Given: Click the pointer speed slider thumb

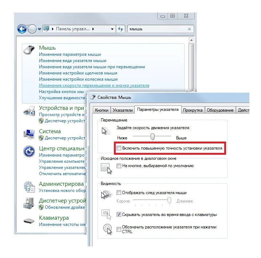Looking at the screenshot, I should point(152,136).
